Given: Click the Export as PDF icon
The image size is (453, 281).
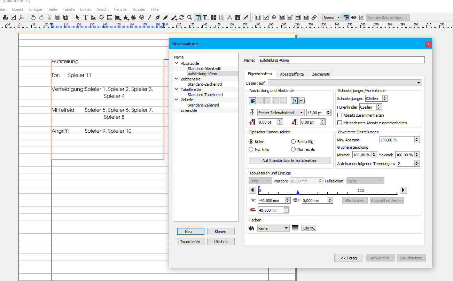Looking at the screenshot, I should click(x=21, y=17).
